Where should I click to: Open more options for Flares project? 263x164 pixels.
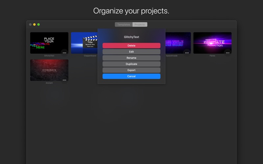click(227, 53)
